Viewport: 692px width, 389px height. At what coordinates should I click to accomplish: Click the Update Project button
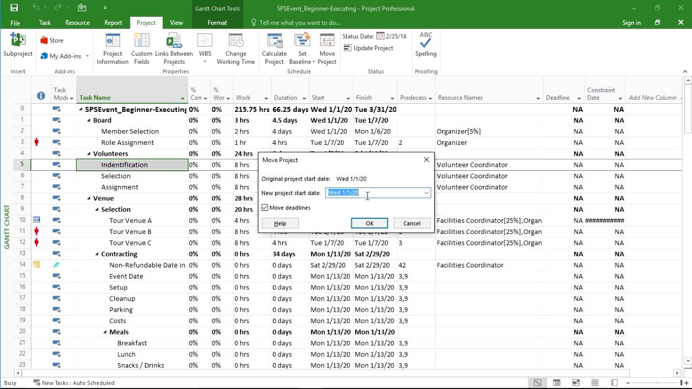click(368, 48)
